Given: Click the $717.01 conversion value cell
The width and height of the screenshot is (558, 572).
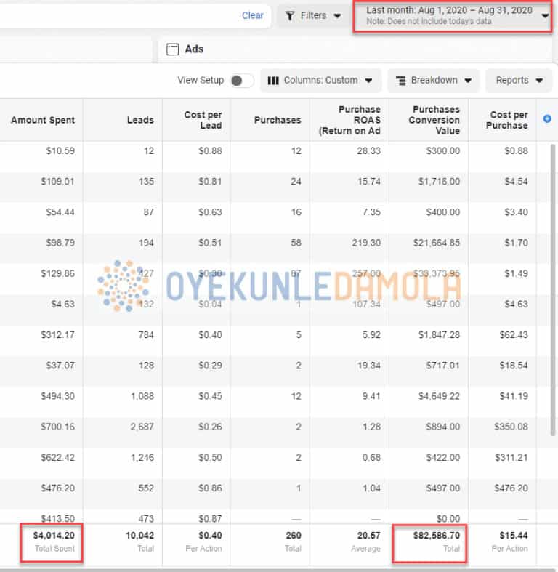Looking at the screenshot, I should [x=443, y=365].
